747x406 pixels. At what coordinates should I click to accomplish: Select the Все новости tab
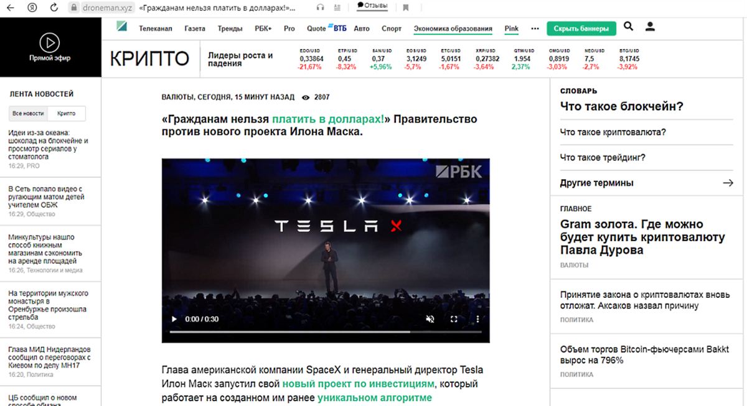click(x=29, y=114)
